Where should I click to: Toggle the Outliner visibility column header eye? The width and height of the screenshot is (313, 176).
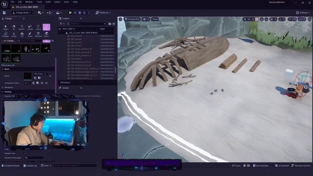click(60, 29)
